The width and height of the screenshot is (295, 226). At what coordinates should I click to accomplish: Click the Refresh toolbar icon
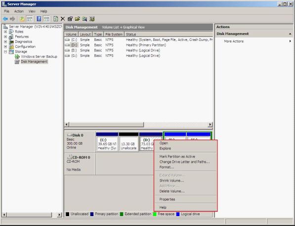click(56, 19)
